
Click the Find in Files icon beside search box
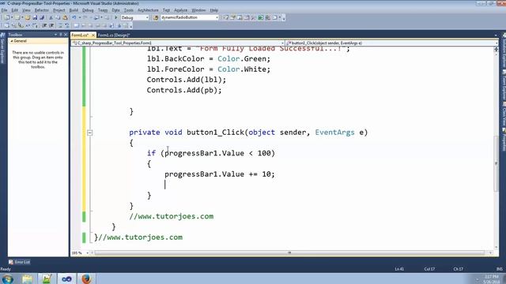[x=156, y=17]
